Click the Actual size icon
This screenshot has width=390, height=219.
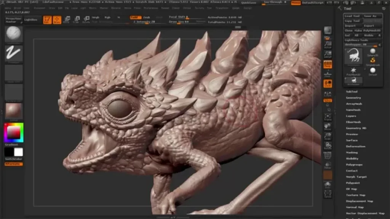pos(328,45)
